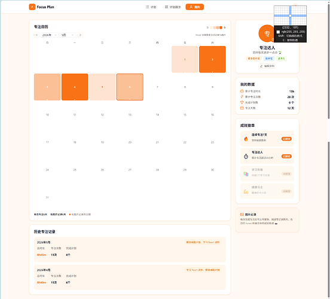The width and height of the screenshot is (330, 299).
Task: Click the calendar icon for focus days
Action: tap(242, 108)
